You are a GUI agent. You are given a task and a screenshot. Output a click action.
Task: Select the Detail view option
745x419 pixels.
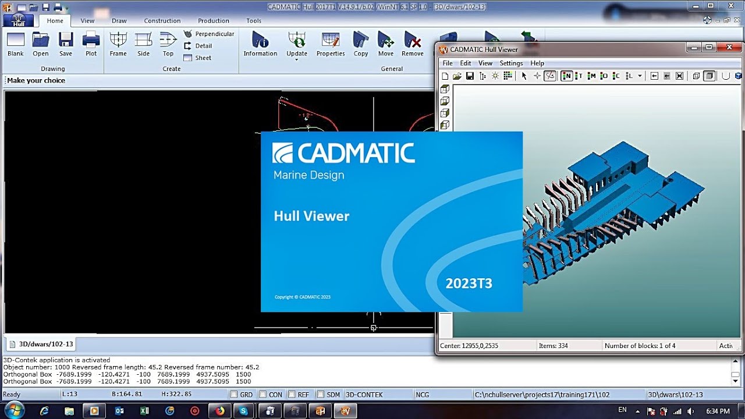click(x=198, y=46)
